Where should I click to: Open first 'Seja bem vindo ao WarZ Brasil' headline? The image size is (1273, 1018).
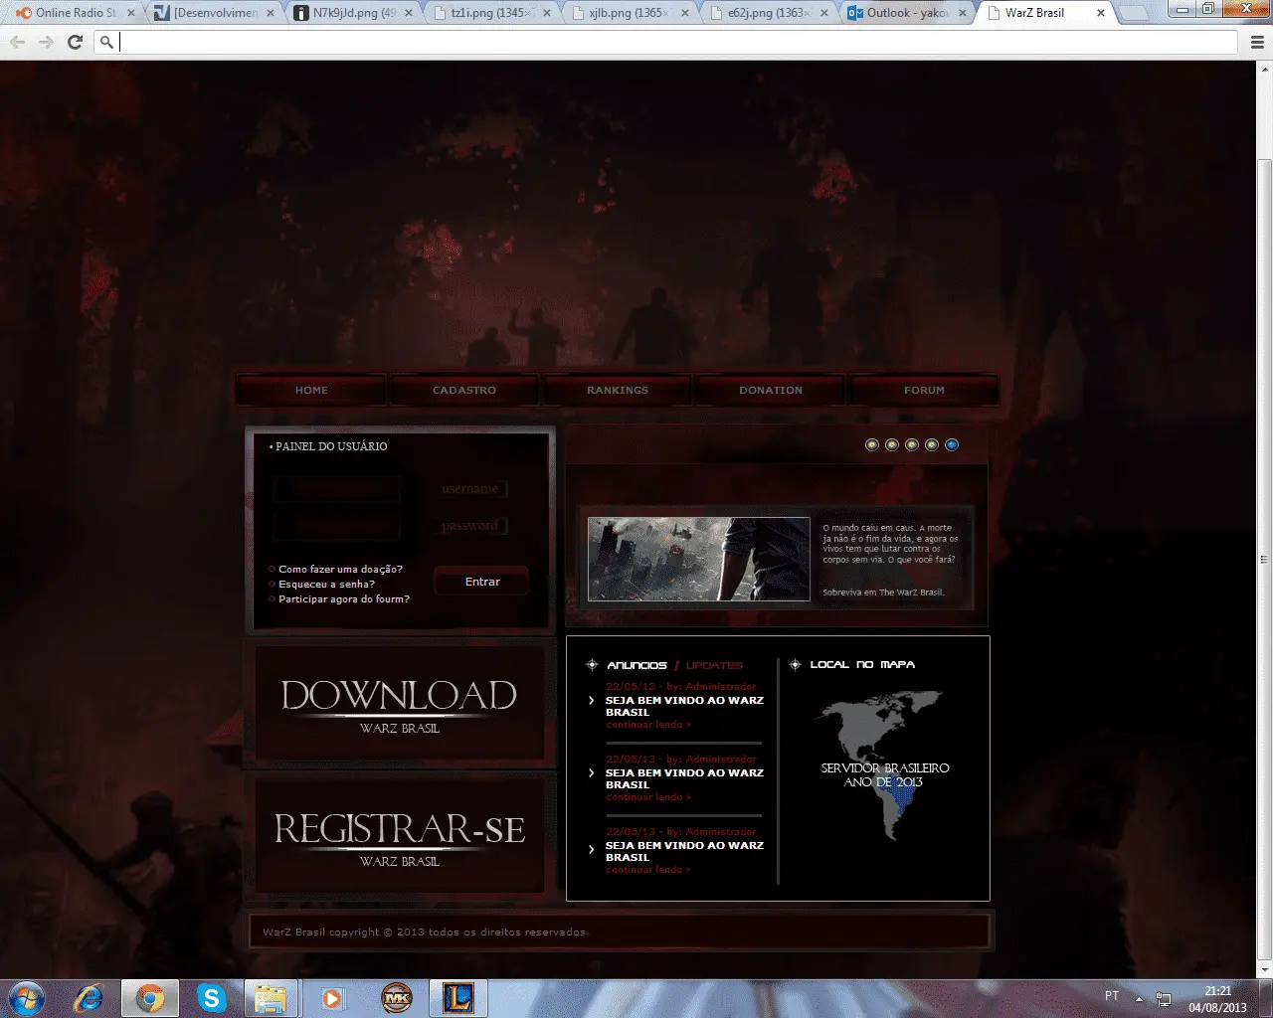point(684,706)
